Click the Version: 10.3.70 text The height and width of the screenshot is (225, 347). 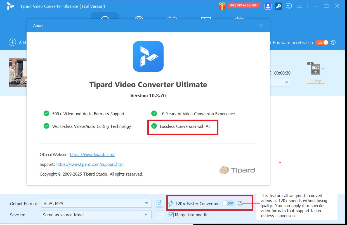pos(148,95)
